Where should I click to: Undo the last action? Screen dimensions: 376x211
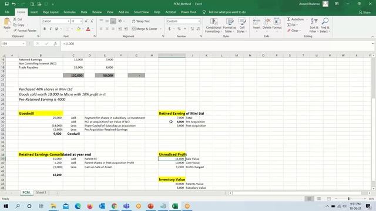click(14, 4)
